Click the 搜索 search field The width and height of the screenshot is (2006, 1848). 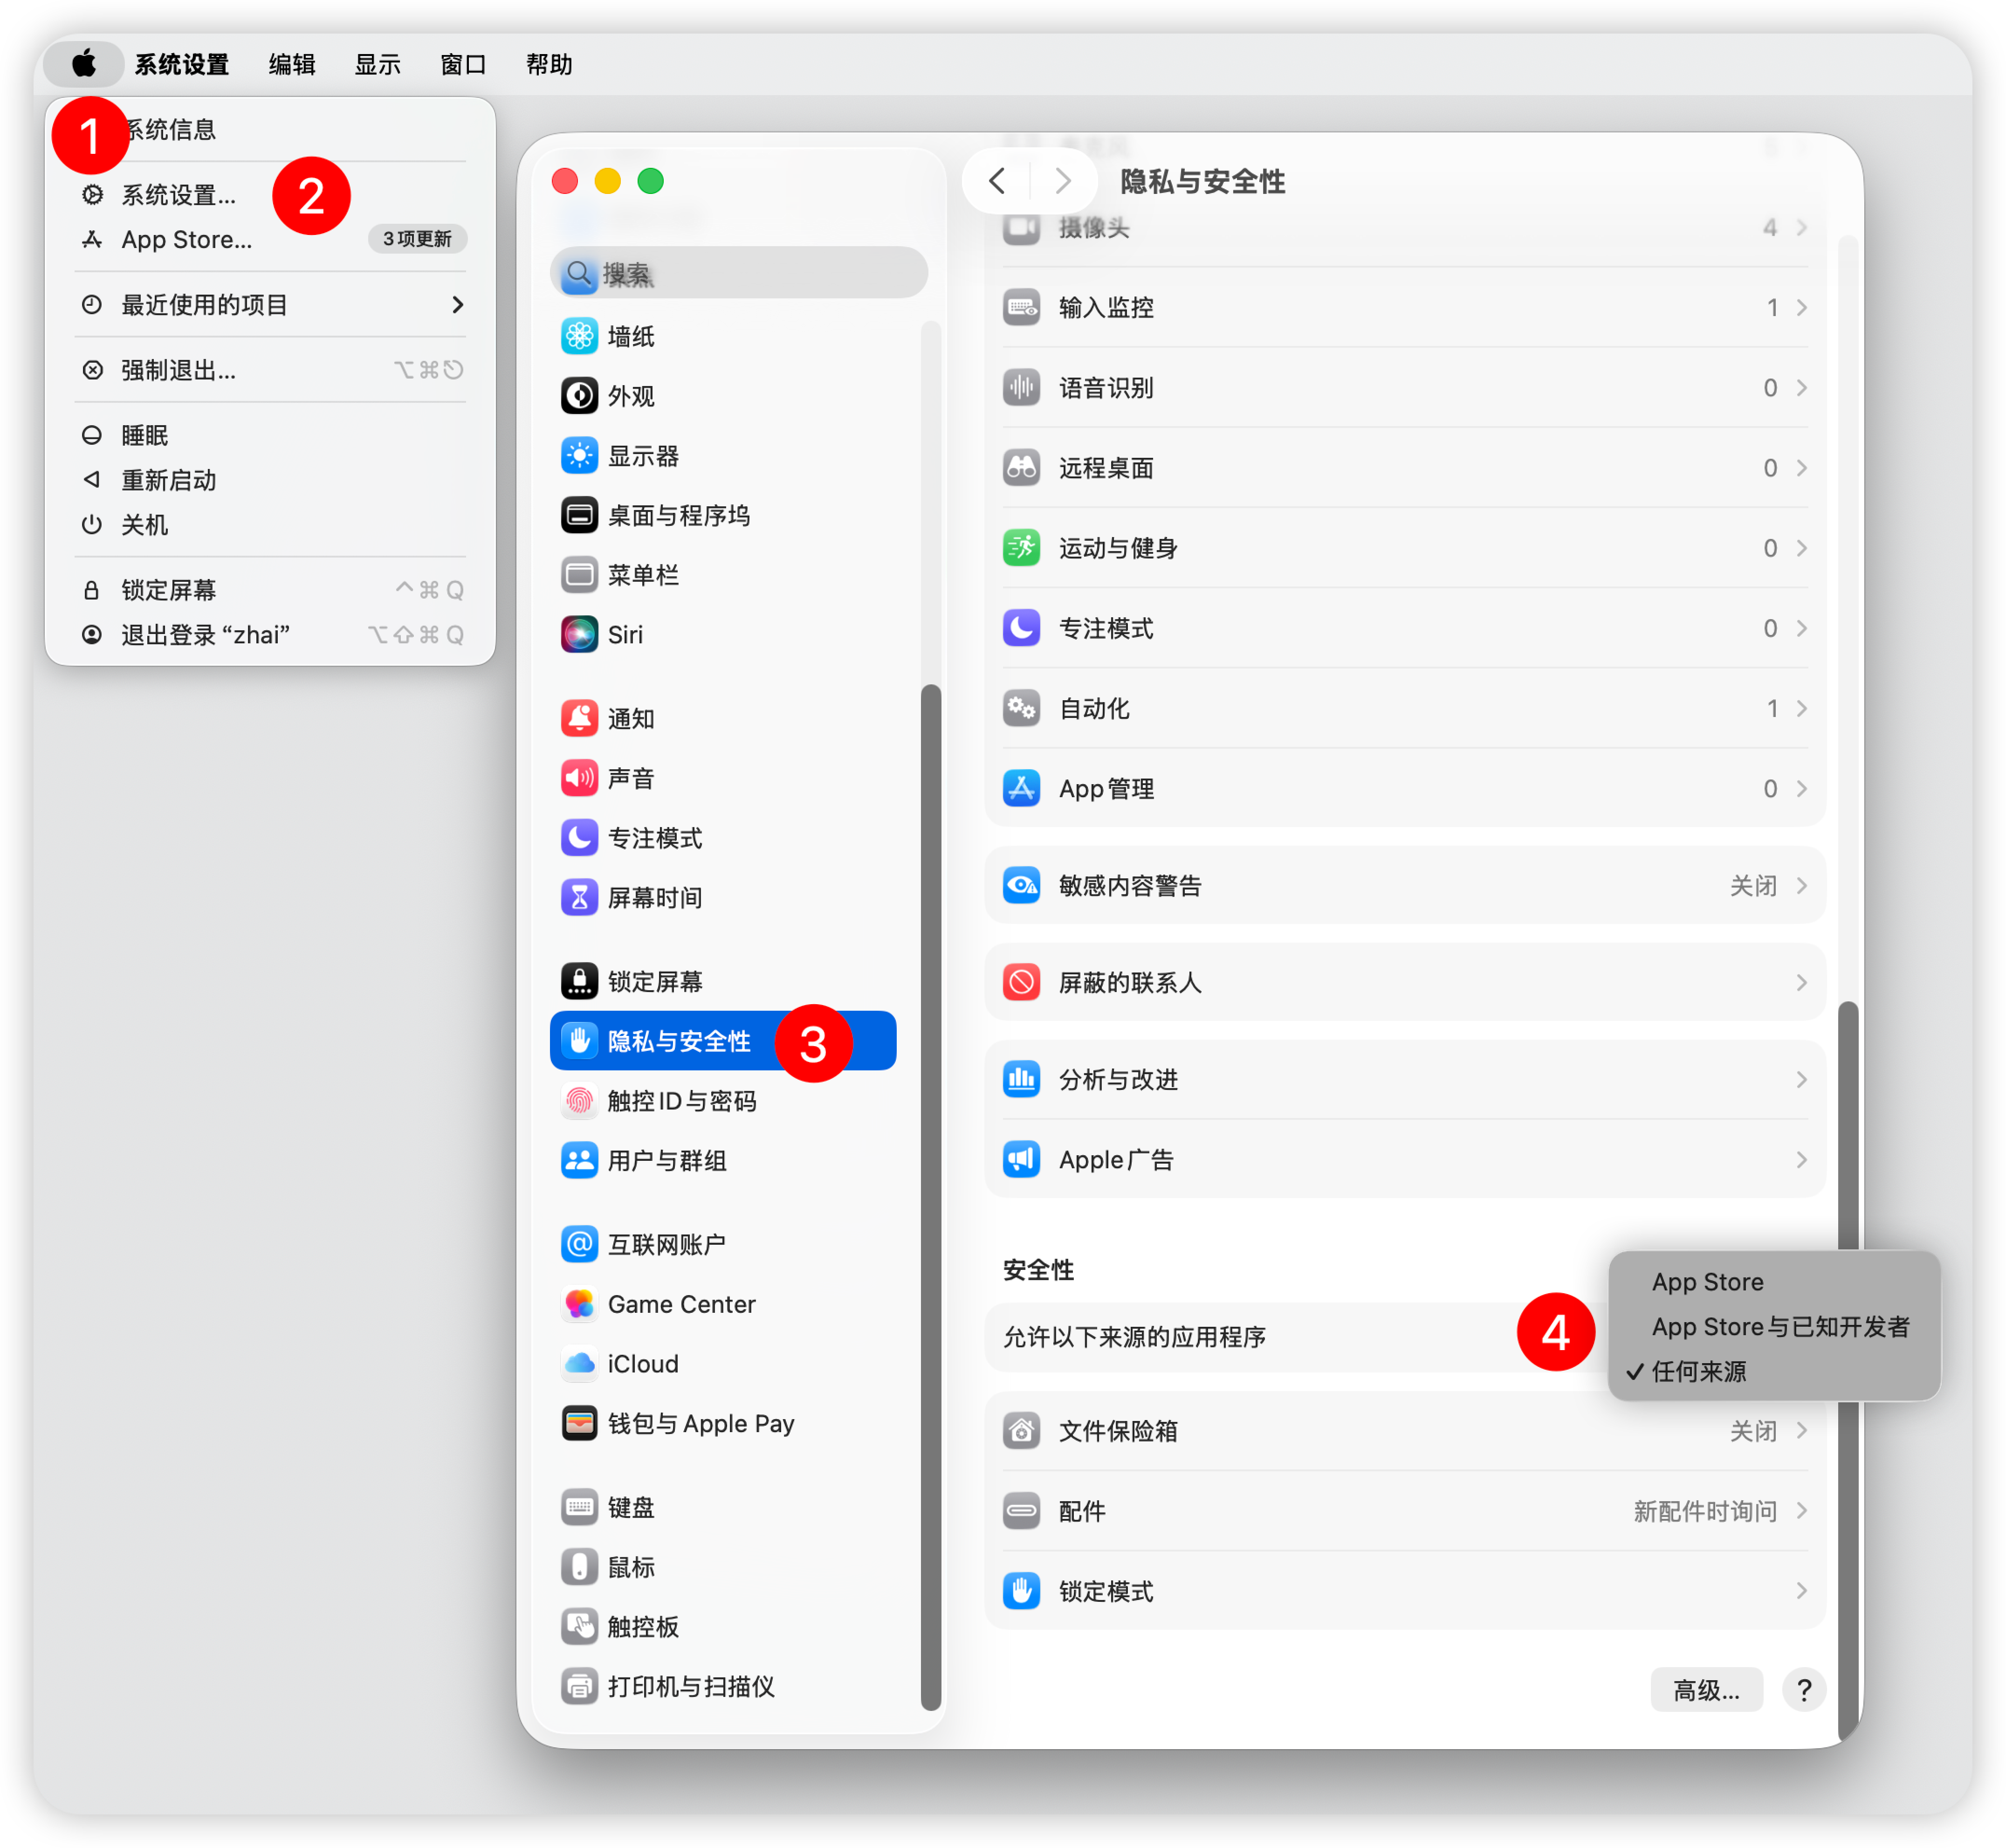(x=740, y=273)
